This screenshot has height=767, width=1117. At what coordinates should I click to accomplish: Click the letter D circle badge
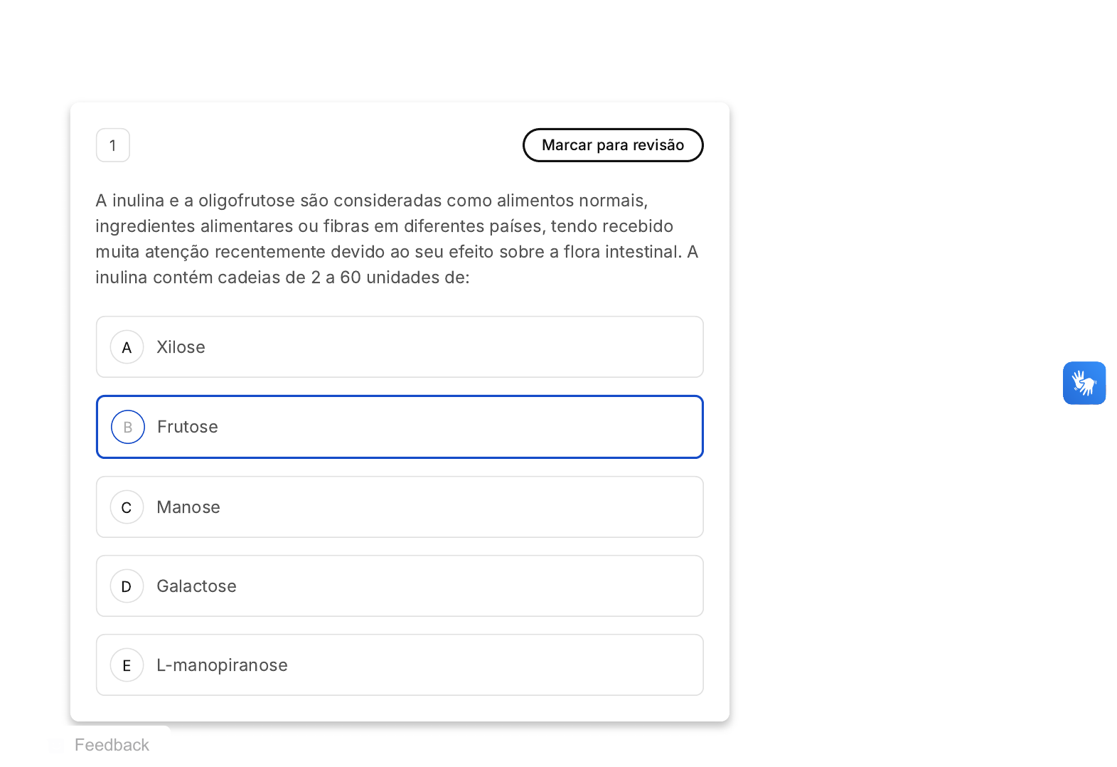tap(127, 586)
